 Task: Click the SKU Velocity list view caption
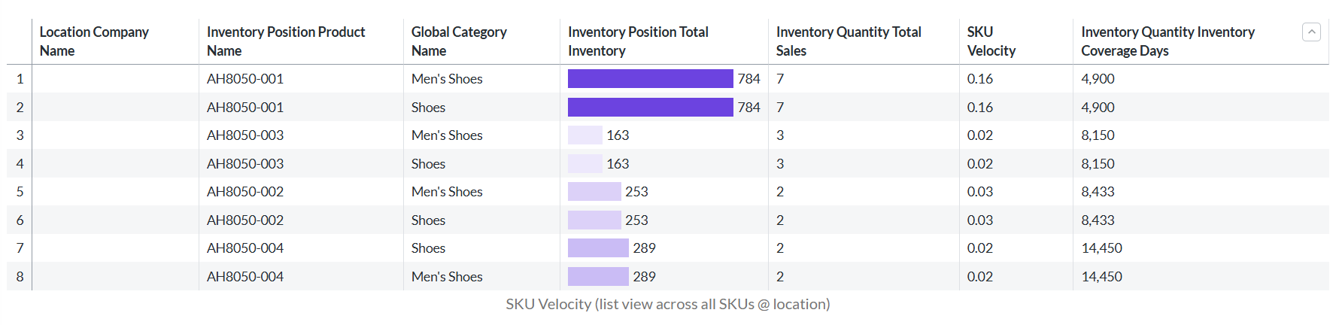point(667,304)
